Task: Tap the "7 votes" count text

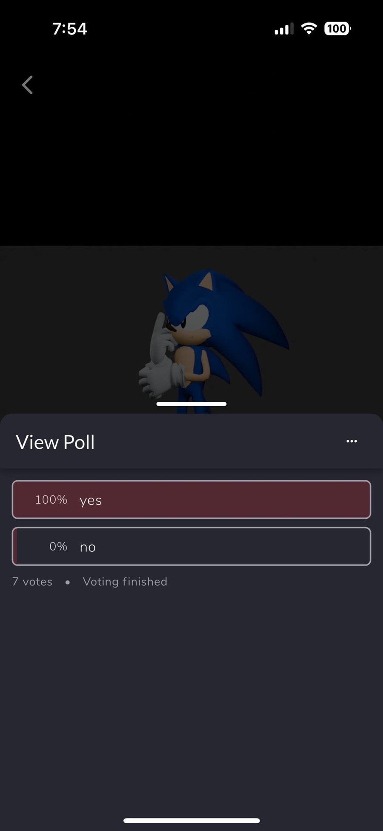Action: pos(32,582)
